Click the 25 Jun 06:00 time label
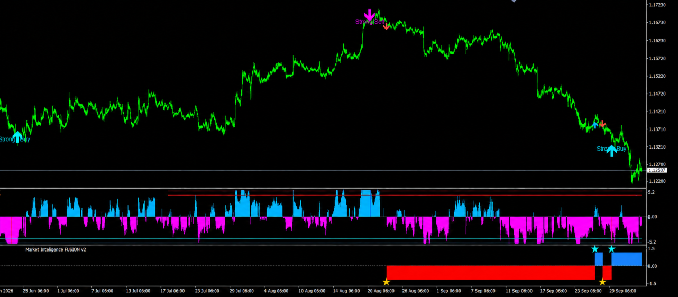 pyautogui.click(x=36, y=291)
